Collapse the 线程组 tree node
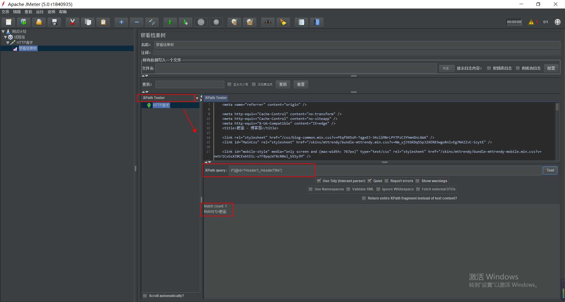Screen dimensions: 565x302 [x=5, y=37]
